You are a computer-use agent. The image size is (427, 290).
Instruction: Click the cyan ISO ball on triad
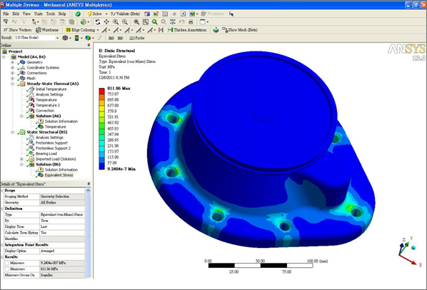click(x=413, y=248)
